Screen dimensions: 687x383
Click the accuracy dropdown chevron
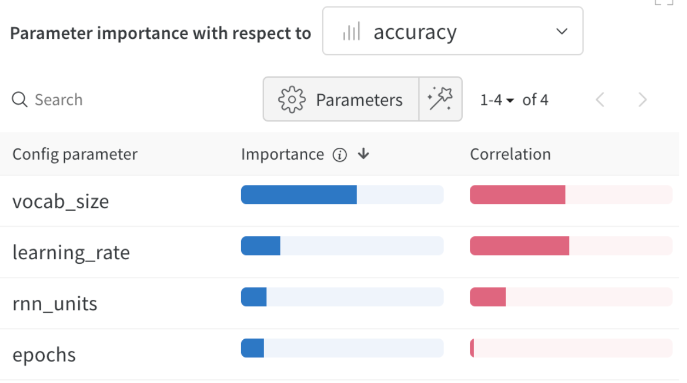tap(562, 31)
